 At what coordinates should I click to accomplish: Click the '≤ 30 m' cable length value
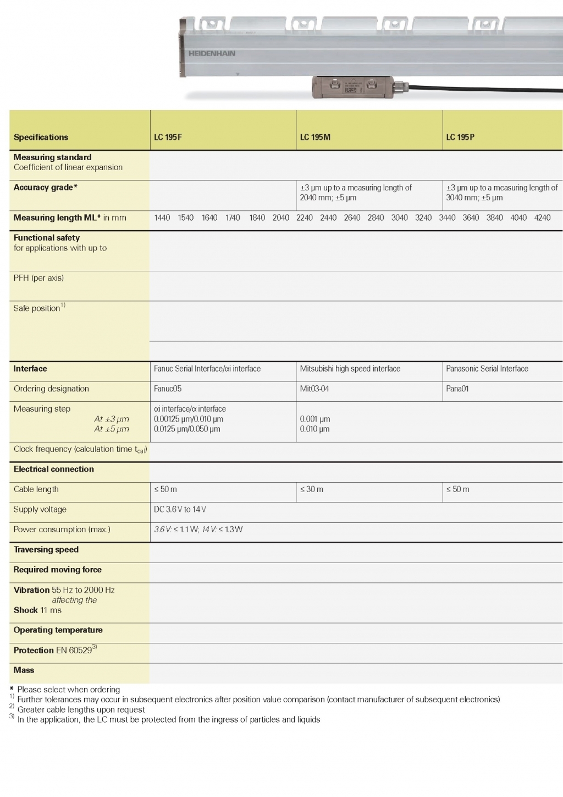[312, 489]
